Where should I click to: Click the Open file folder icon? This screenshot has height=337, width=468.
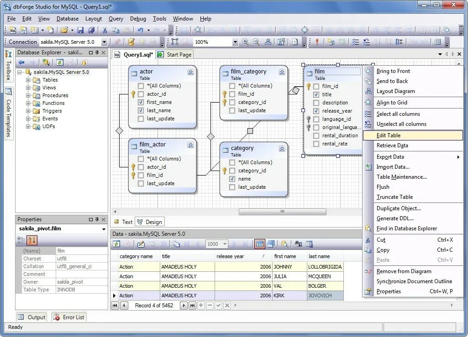pos(64,30)
